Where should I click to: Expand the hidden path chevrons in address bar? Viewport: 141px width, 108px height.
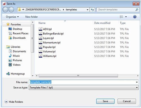pyautogui.click(x=23, y=10)
